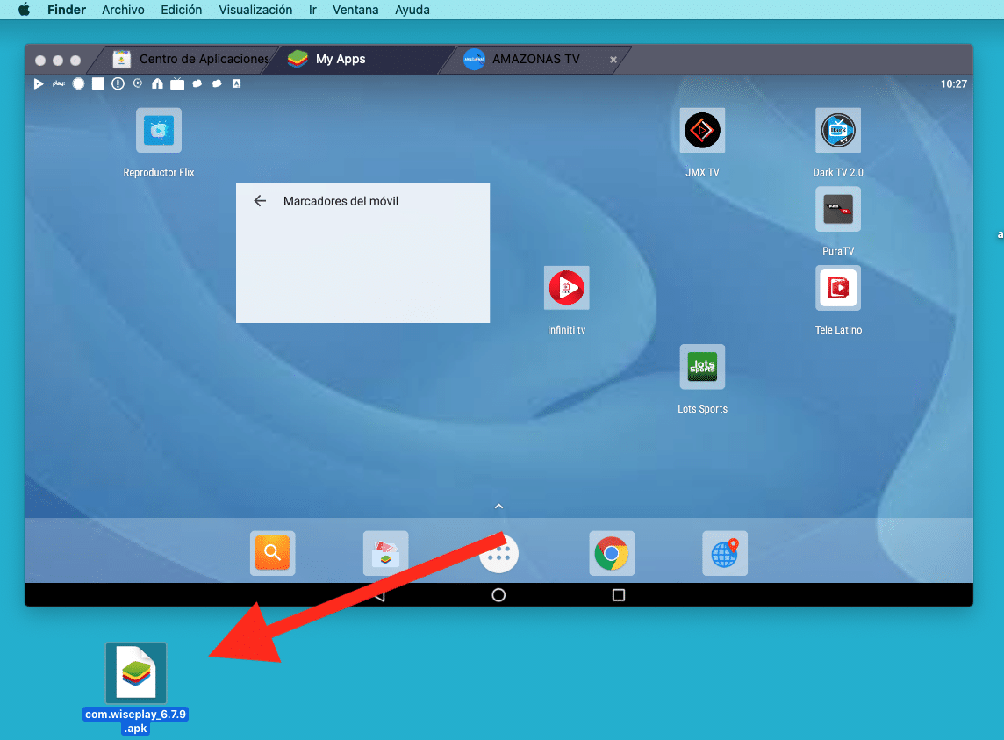1004x740 pixels.
Task: Open Google Chrome from the dock
Action: click(612, 553)
